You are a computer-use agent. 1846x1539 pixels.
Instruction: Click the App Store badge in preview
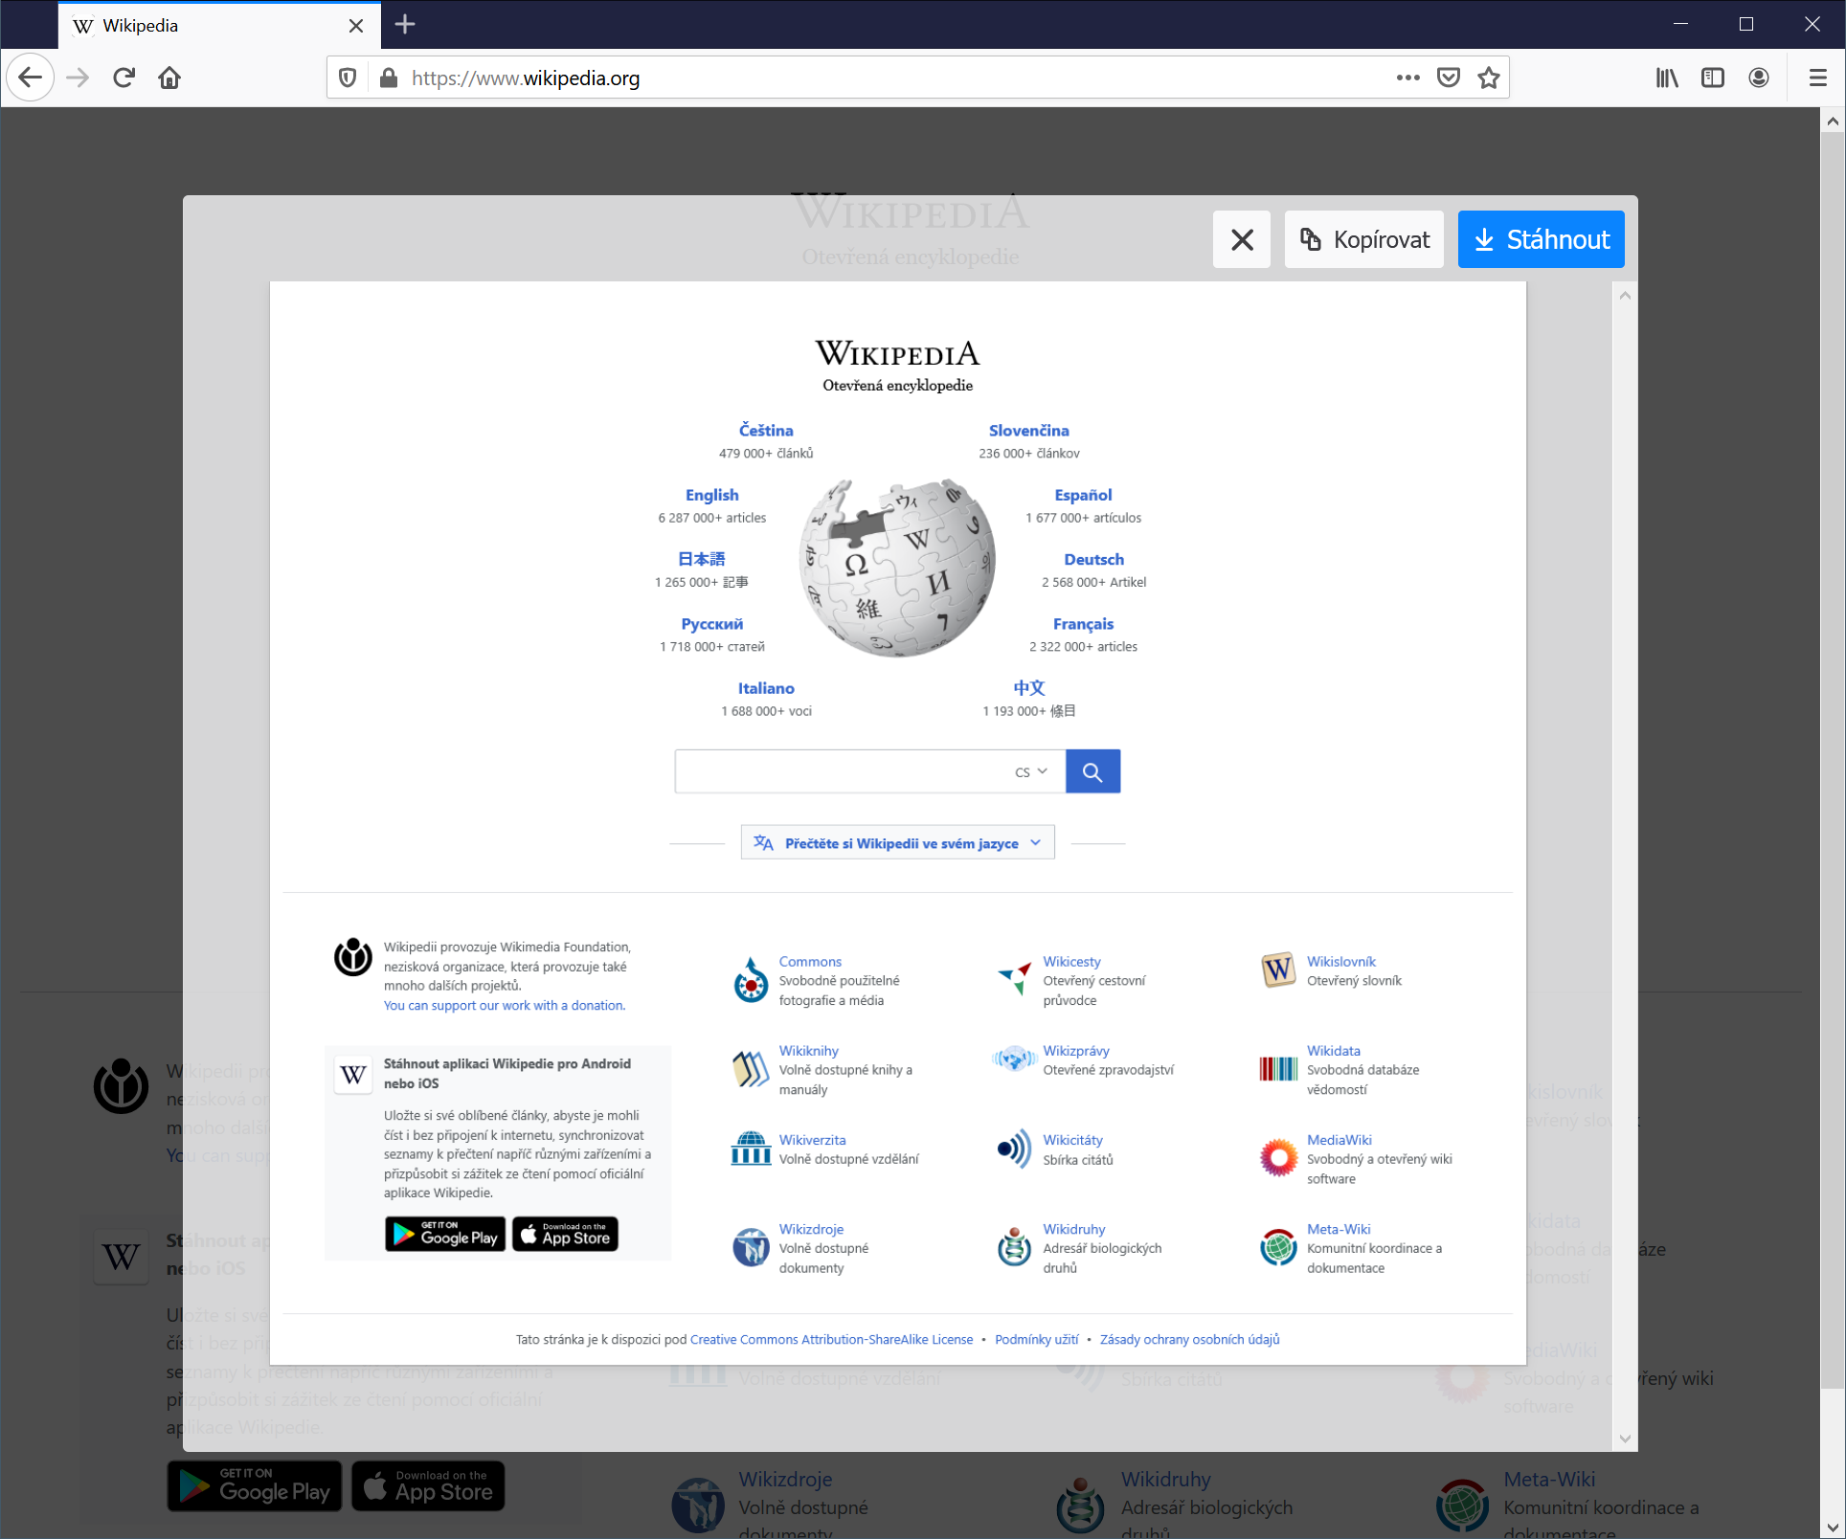tap(565, 1234)
